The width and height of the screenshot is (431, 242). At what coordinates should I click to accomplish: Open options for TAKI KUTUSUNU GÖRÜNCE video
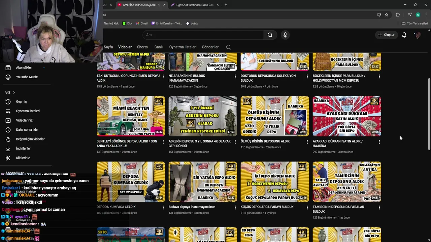pyautogui.click(x=163, y=77)
